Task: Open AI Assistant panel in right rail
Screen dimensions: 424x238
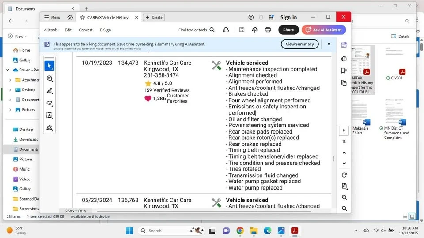Action: click(x=344, y=45)
